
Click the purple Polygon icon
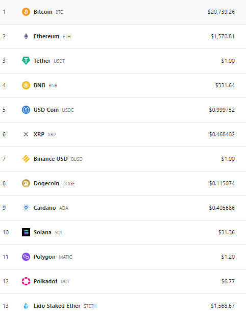26,257
